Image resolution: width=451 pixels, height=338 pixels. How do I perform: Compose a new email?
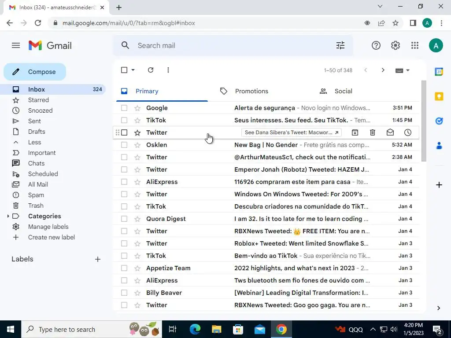pos(35,72)
